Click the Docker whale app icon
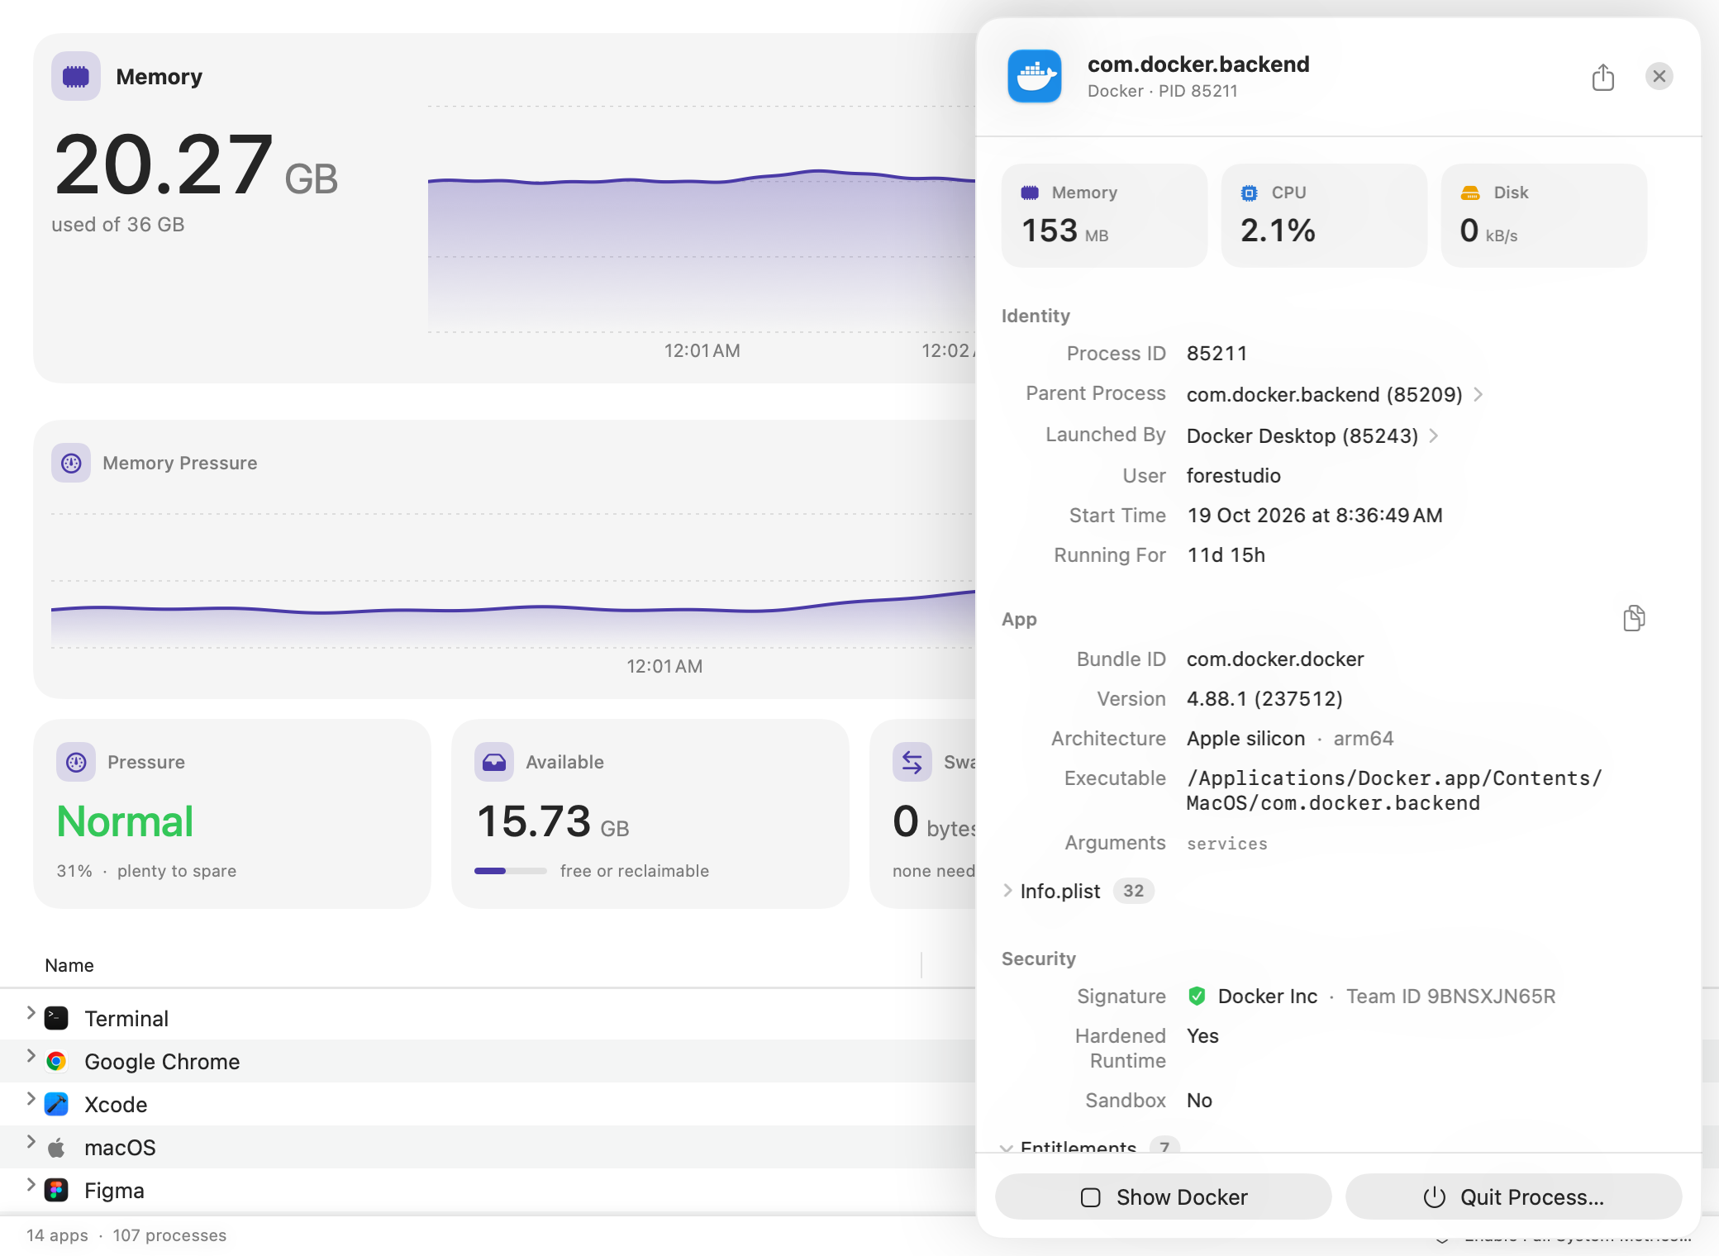The image size is (1719, 1256). pos(1034,76)
